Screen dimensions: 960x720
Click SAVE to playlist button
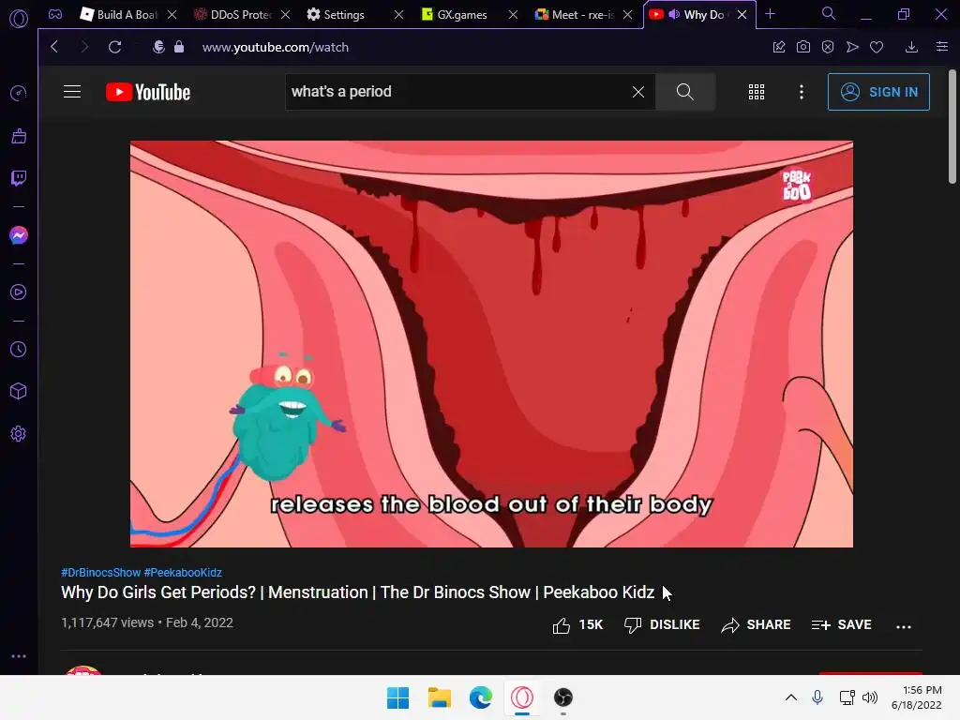[x=841, y=625]
